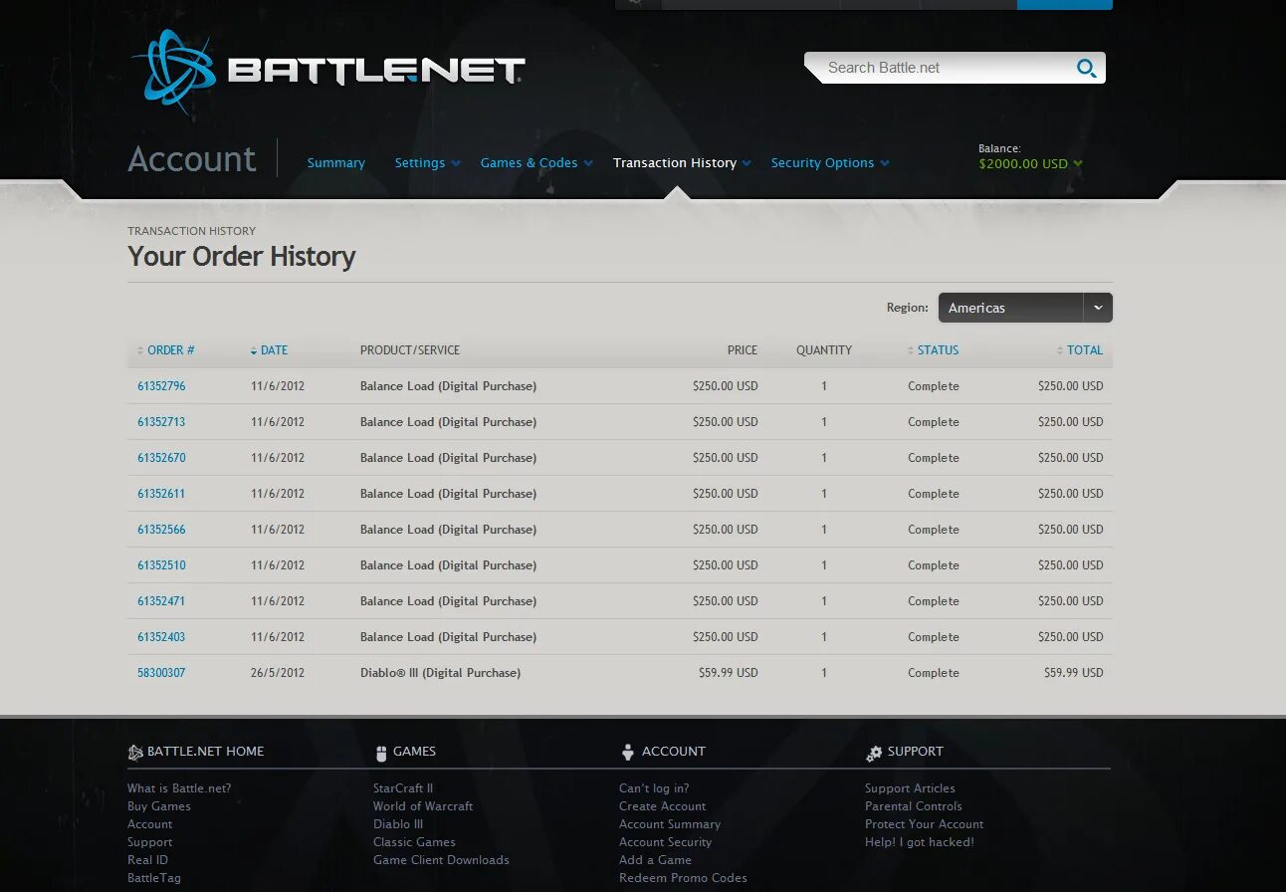
Task: Open Support Articles footer link
Action: tap(910, 788)
